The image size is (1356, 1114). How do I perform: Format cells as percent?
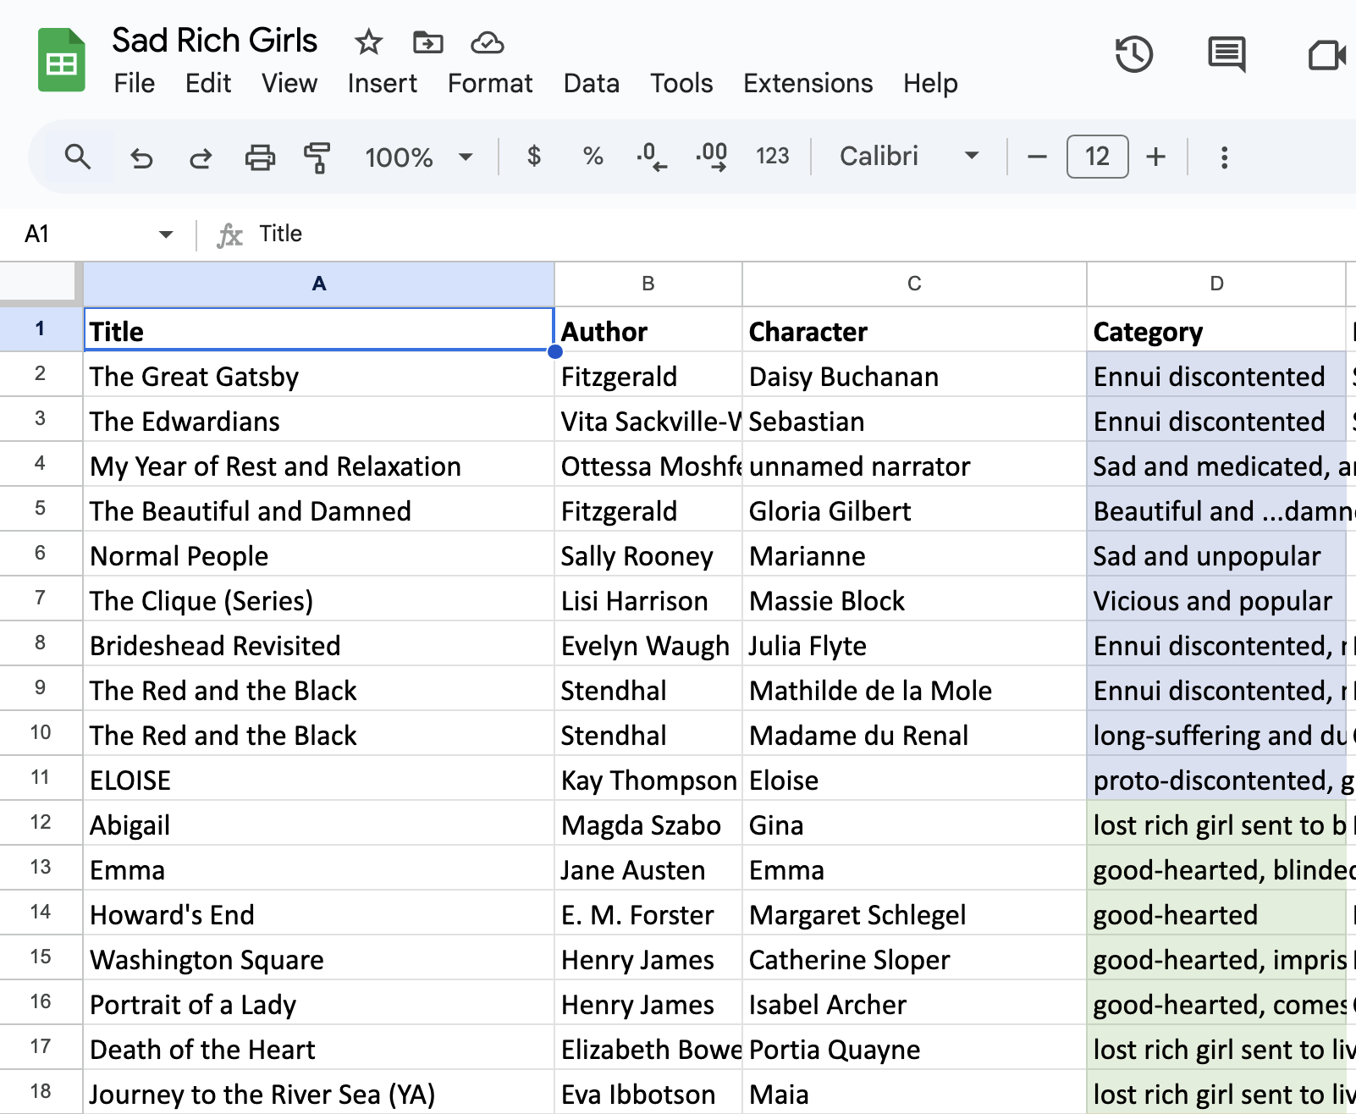coord(593,157)
